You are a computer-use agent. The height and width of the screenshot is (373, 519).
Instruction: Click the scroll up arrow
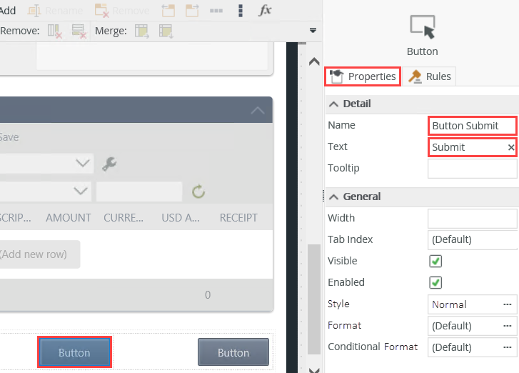click(314, 61)
